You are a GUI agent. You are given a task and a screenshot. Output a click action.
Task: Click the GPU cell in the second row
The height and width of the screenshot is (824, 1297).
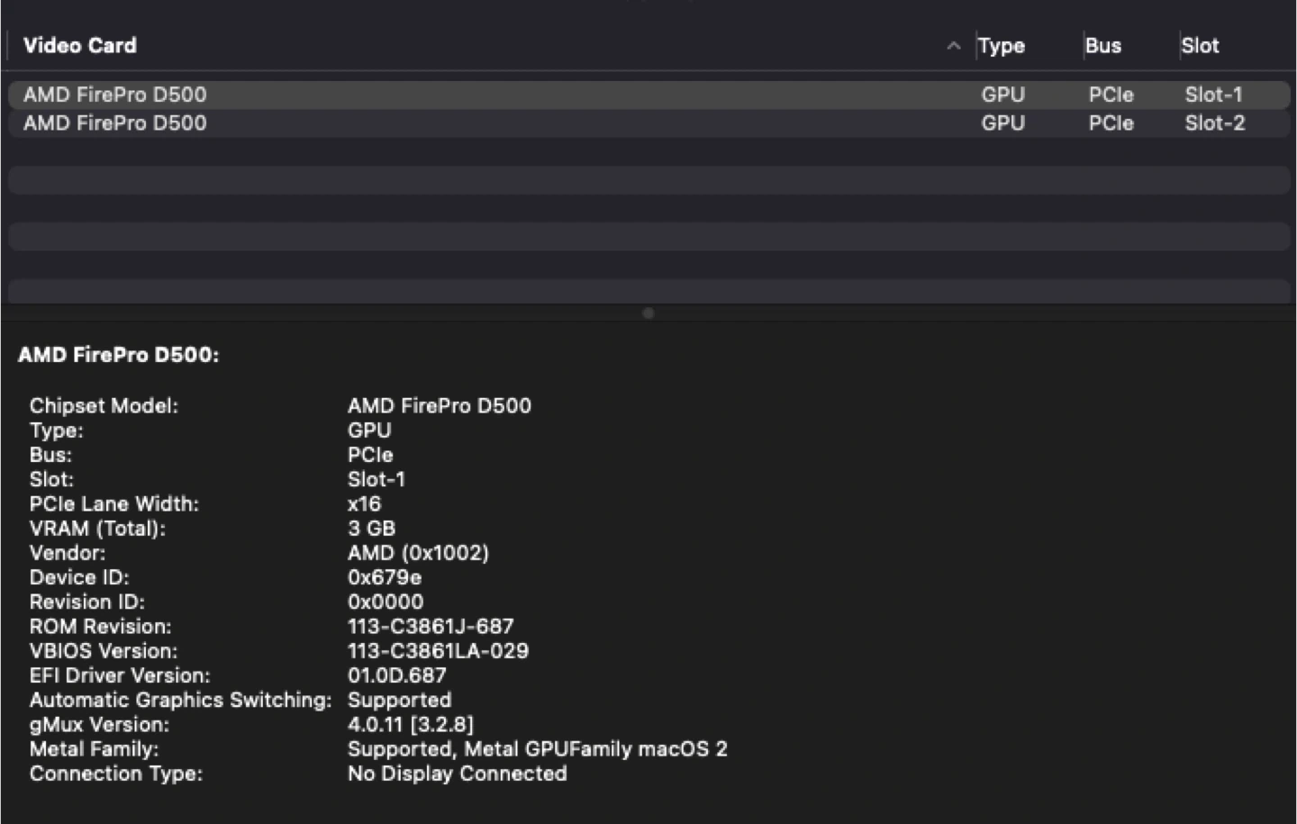[x=1002, y=123]
